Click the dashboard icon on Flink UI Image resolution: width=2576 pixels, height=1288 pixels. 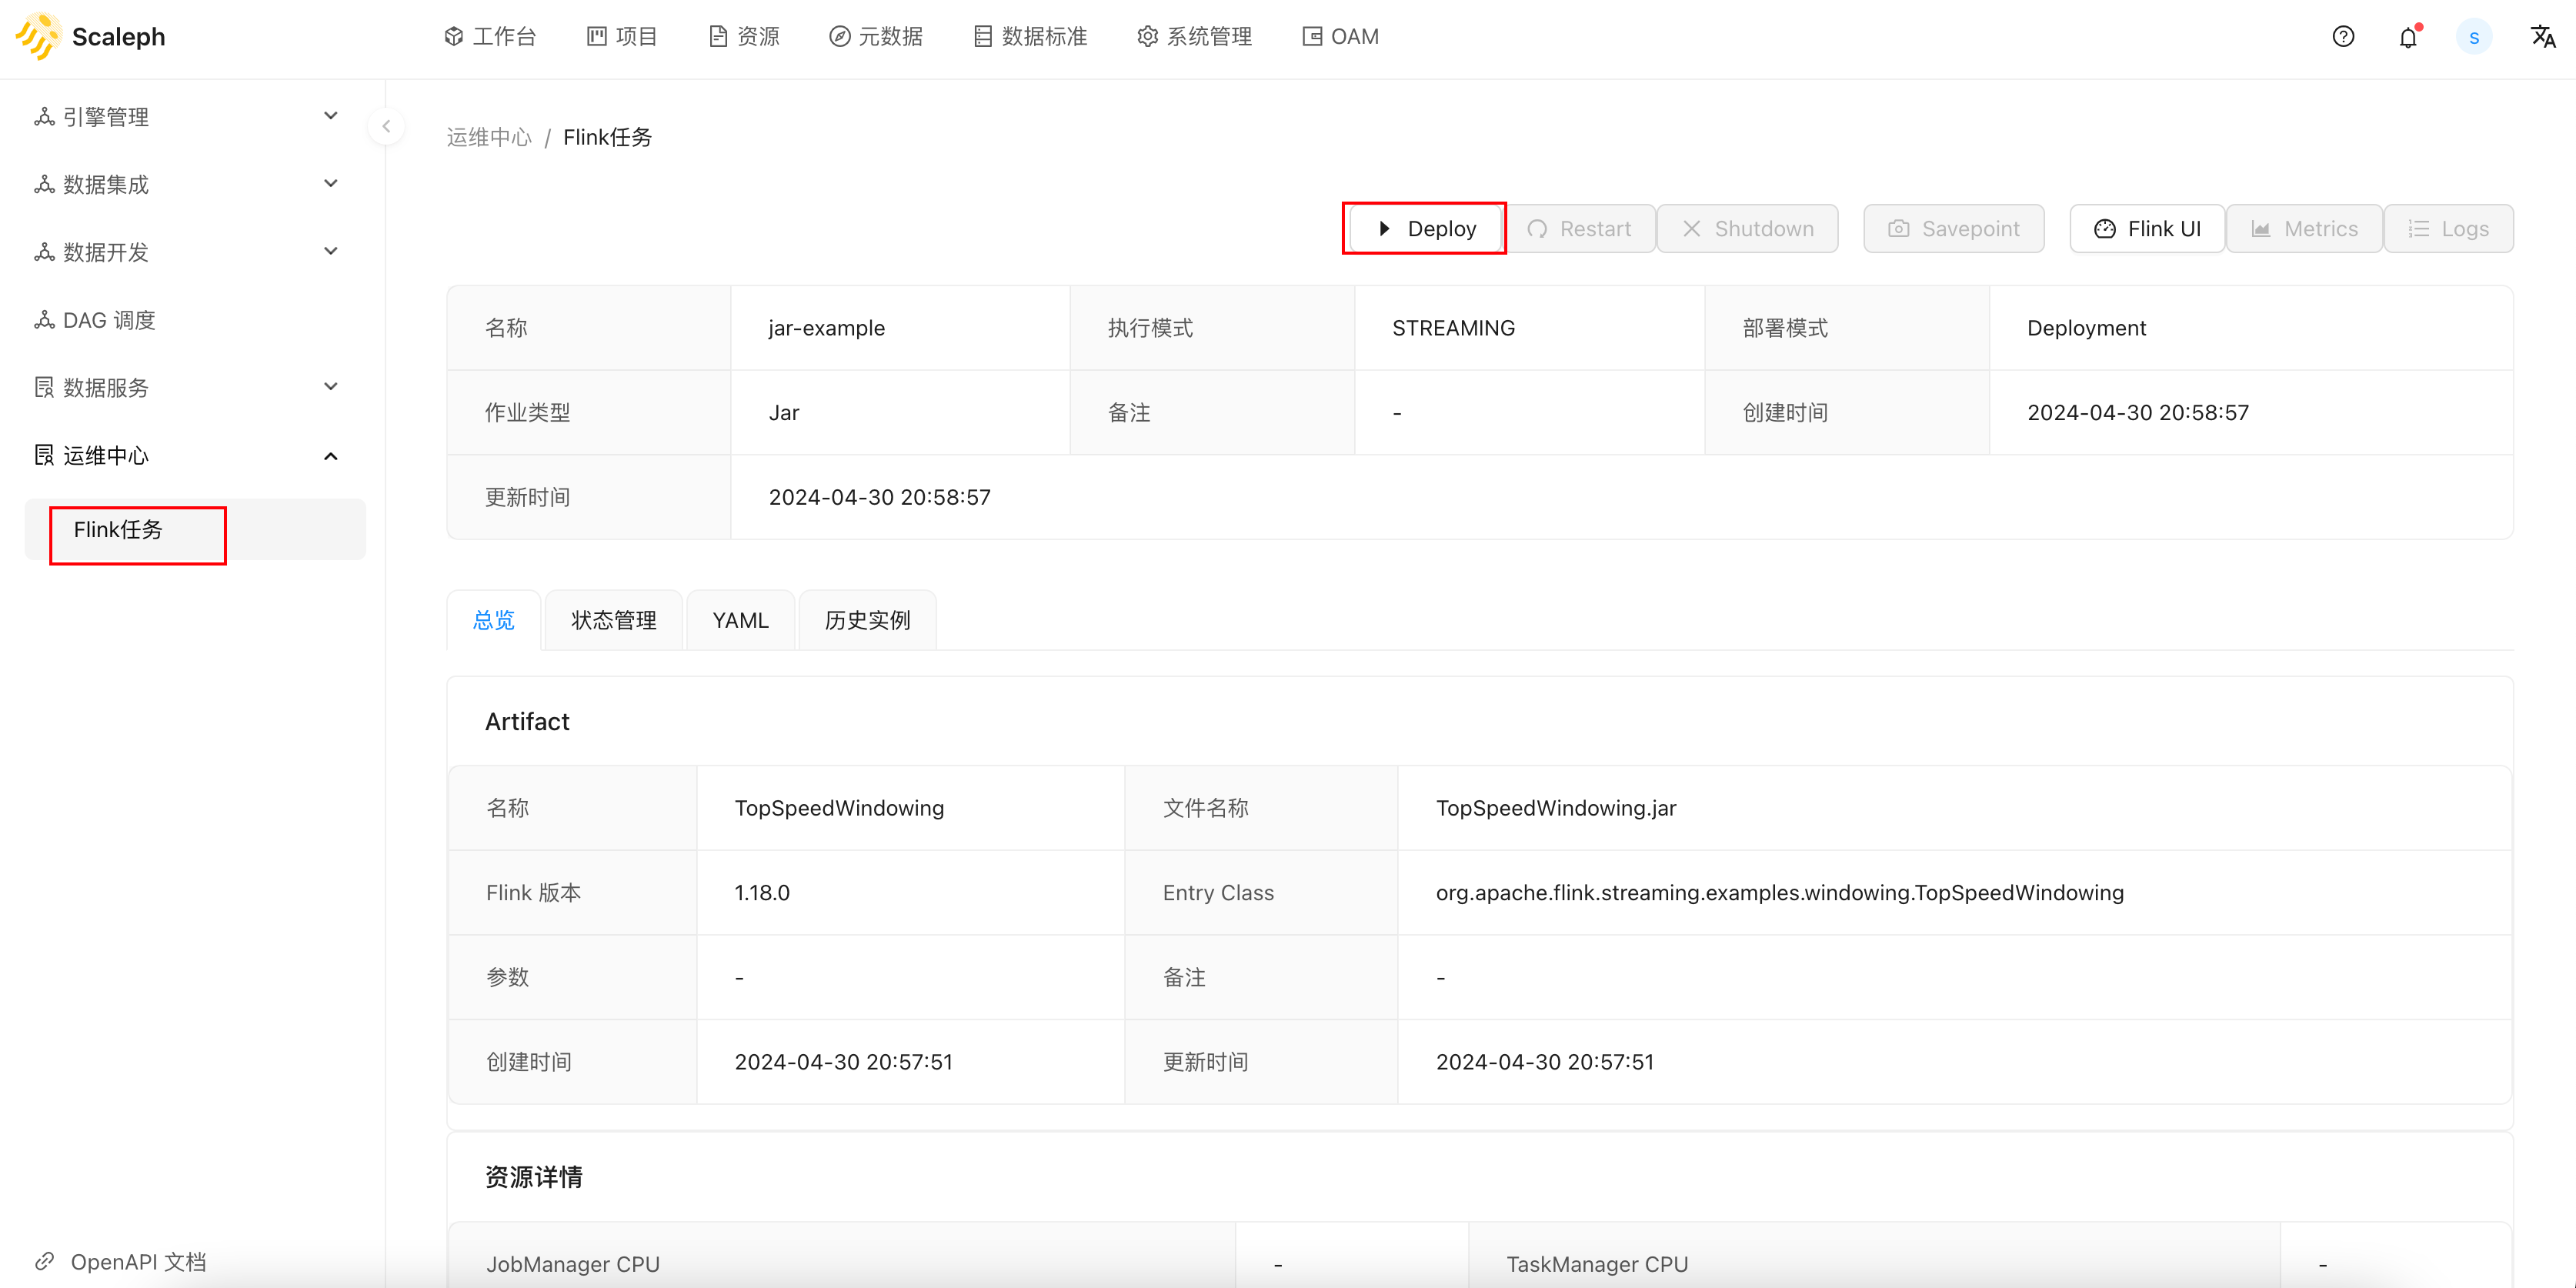[x=2104, y=229]
